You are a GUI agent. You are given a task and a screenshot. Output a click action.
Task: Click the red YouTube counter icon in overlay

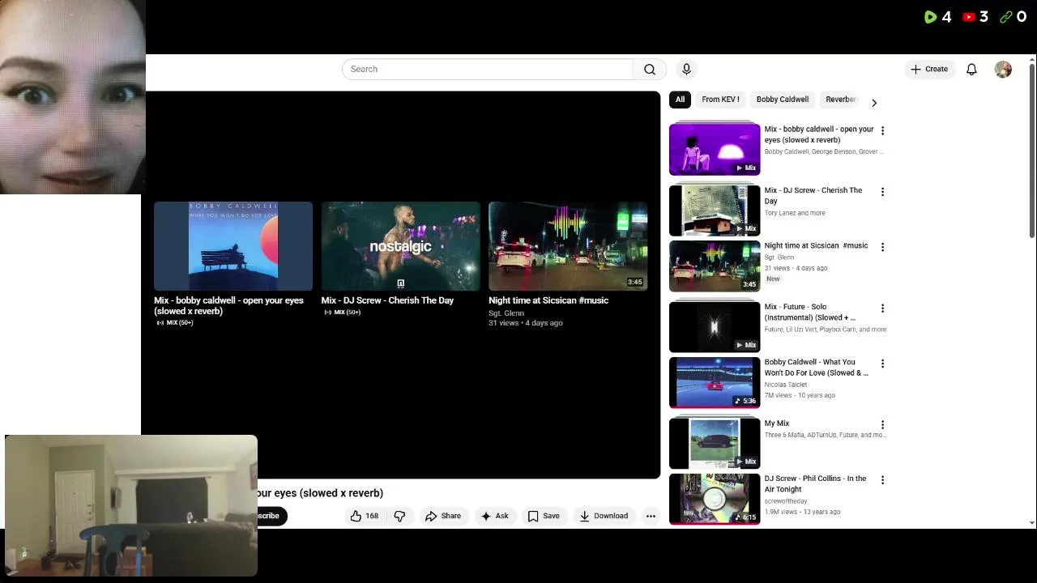tap(969, 16)
